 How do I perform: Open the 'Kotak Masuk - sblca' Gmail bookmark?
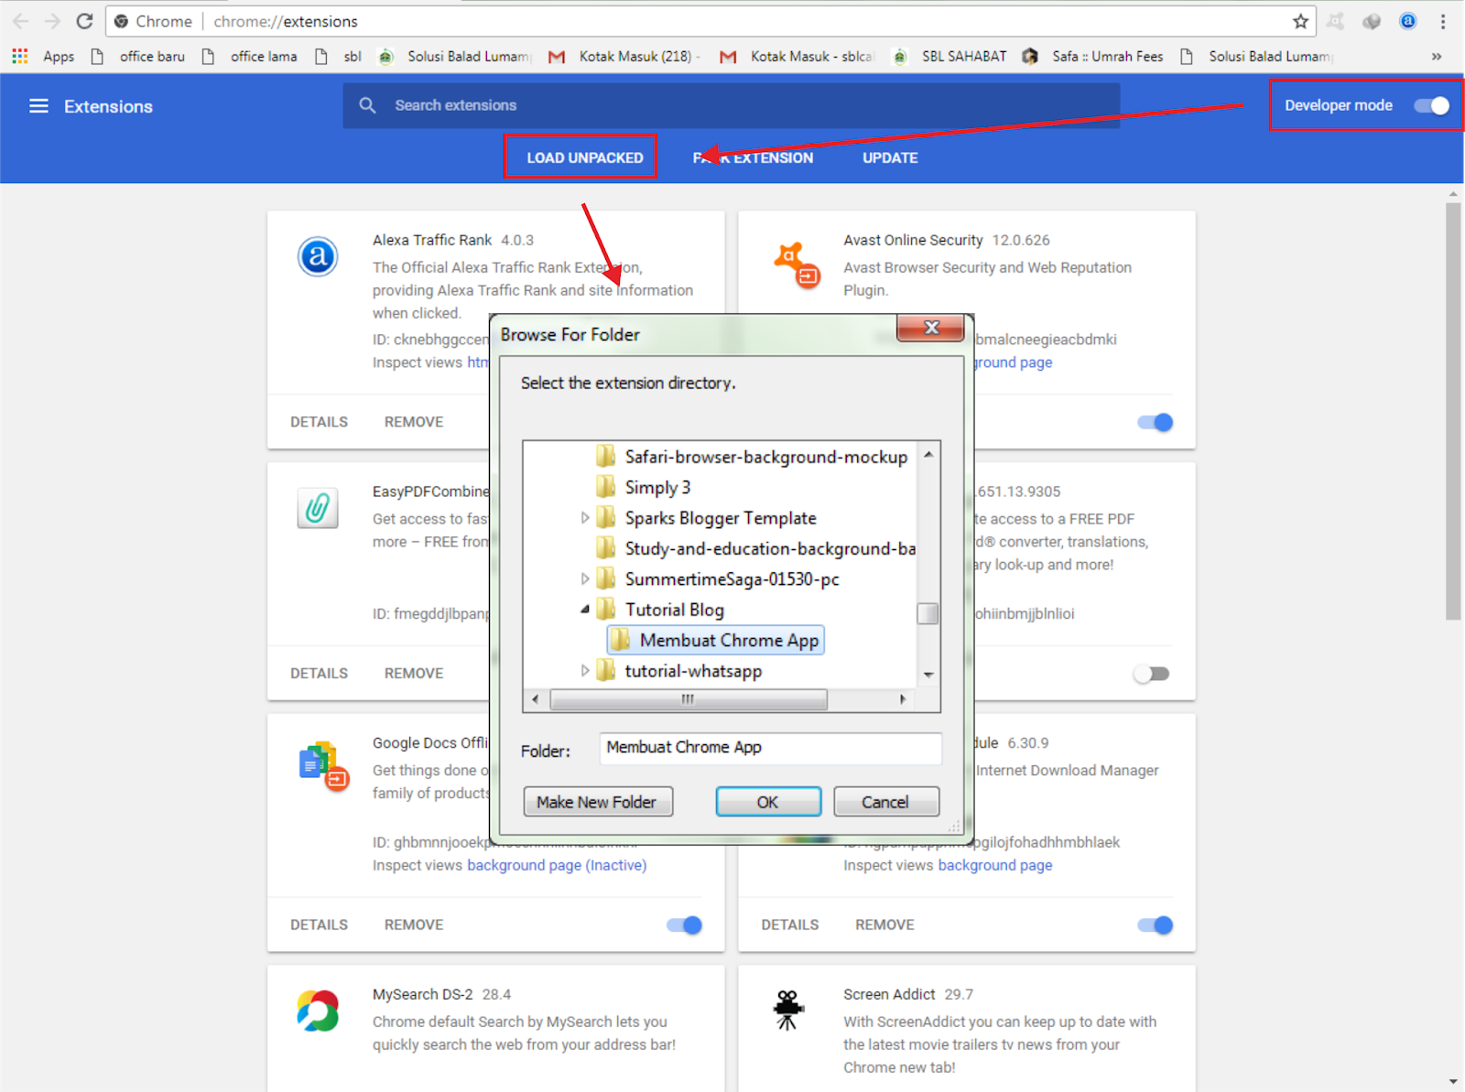tap(797, 57)
